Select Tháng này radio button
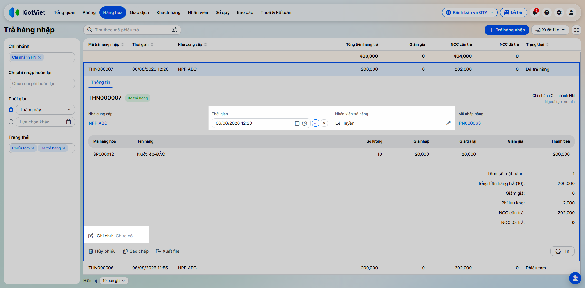This screenshot has width=585, height=288. coord(11,110)
